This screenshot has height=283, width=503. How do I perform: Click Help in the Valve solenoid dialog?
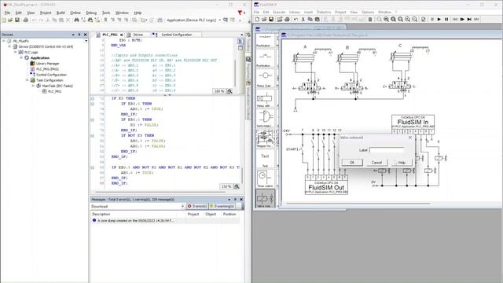(402, 163)
